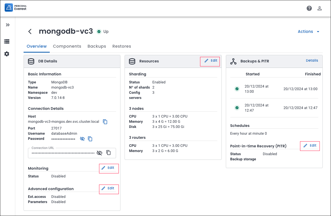Copy the Connection URL

point(109,153)
